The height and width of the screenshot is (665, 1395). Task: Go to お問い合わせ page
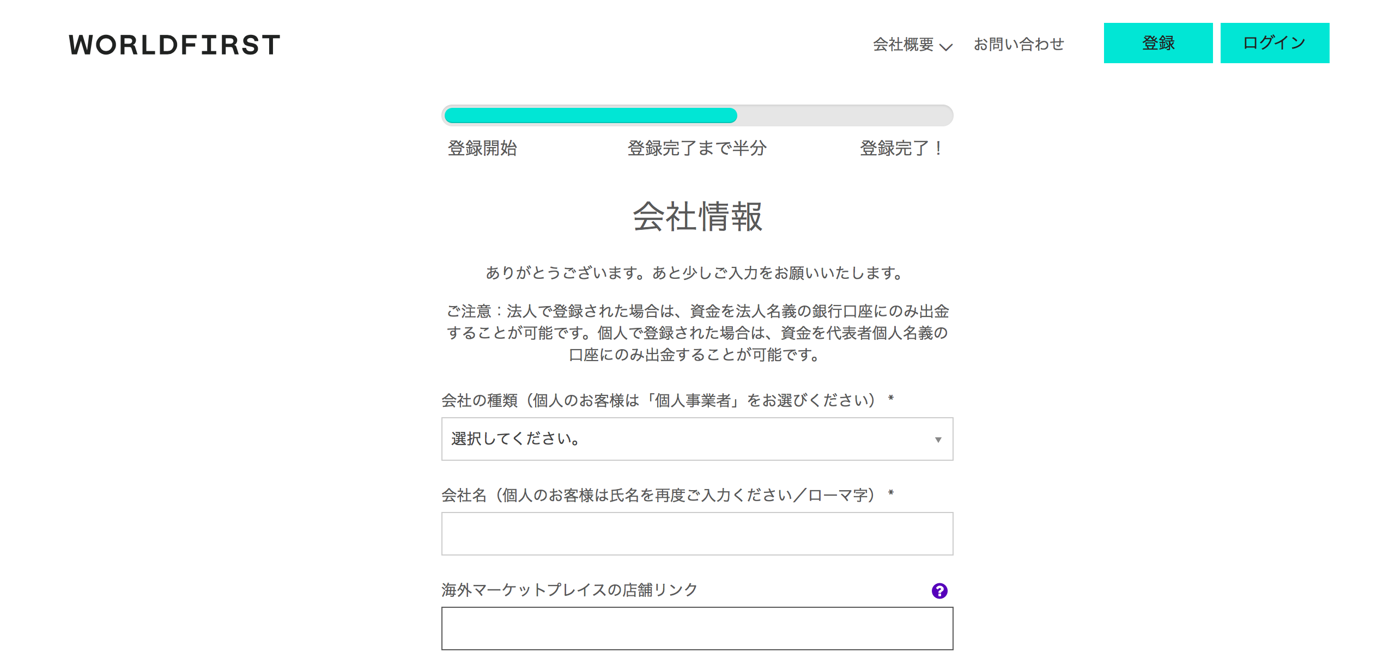1018,44
